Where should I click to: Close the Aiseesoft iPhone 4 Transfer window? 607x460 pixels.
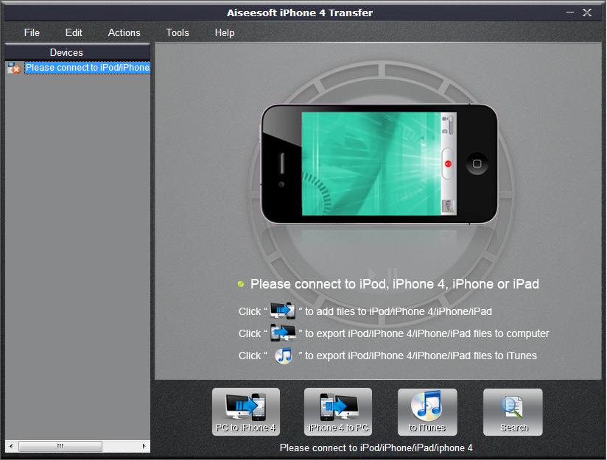(x=587, y=13)
